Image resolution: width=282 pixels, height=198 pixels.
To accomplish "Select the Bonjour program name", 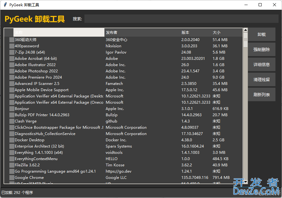I will click(22, 109).
